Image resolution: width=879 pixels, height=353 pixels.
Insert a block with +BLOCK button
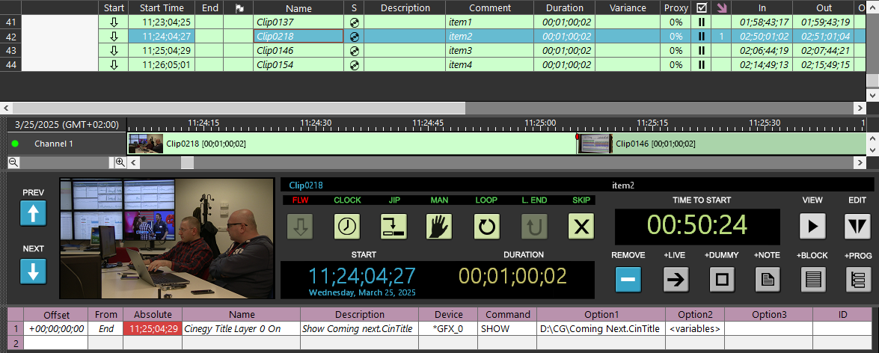point(813,279)
